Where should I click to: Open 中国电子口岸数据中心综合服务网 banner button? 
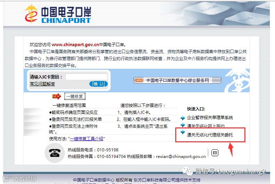(x=177, y=80)
